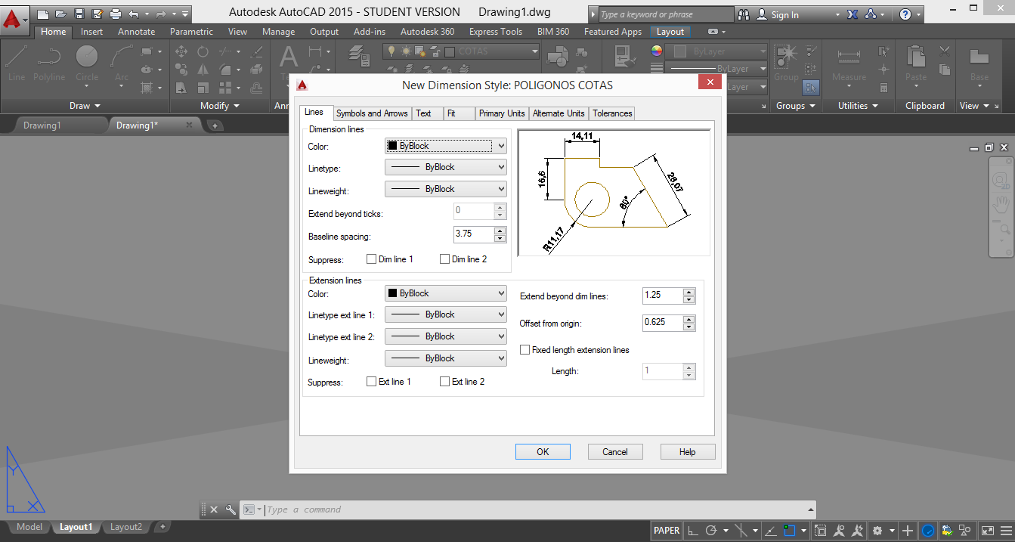Click Cancel in dimension style dialog
The height and width of the screenshot is (542, 1015).
[615, 452]
